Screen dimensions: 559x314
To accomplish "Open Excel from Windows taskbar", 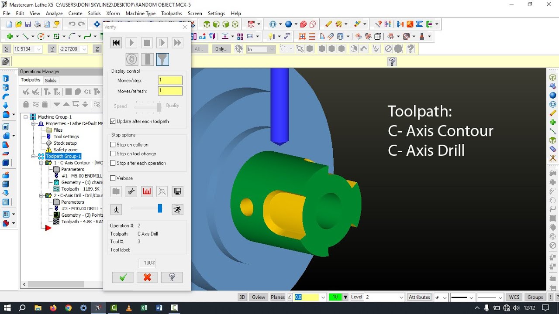I will [144, 308].
